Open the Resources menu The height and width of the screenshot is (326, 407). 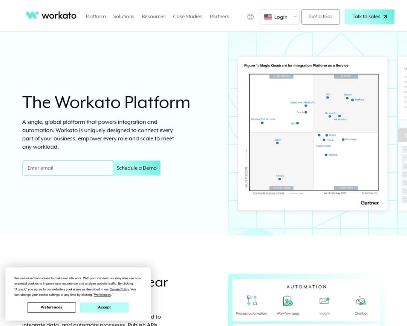[153, 17]
